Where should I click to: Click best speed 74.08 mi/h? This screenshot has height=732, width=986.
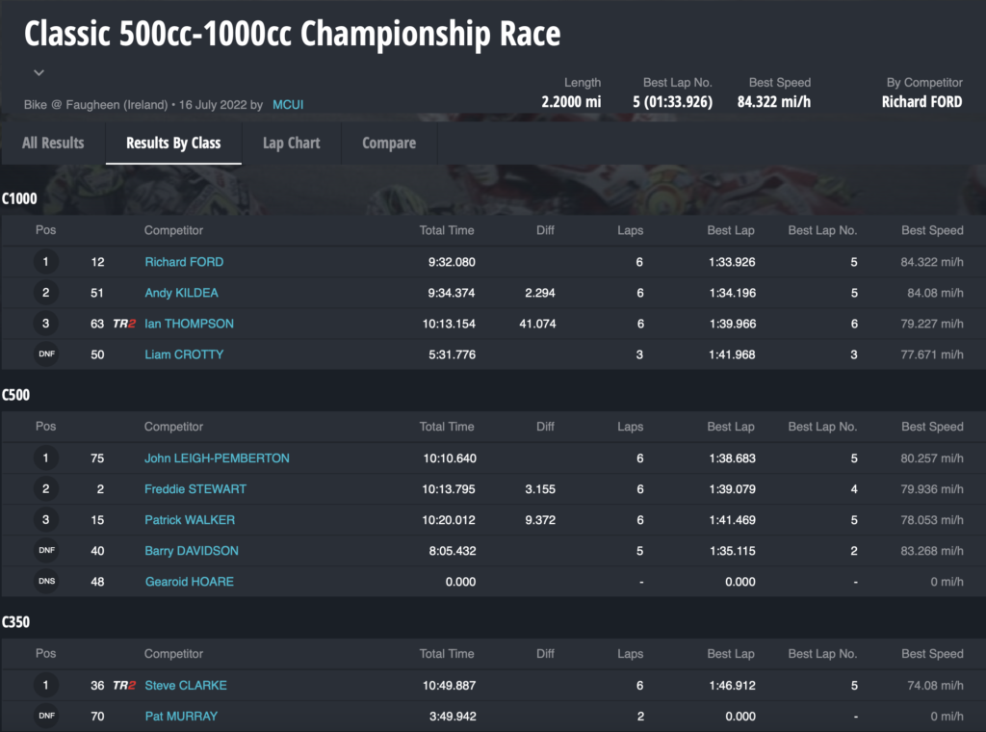click(x=935, y=685)
